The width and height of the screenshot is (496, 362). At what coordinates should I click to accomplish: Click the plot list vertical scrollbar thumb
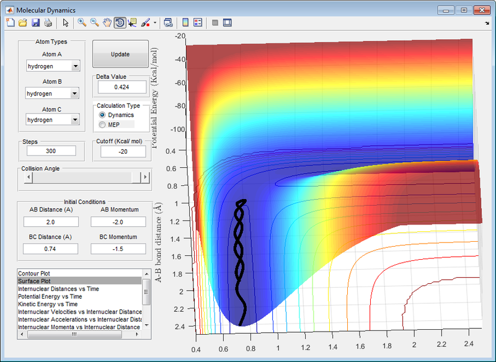click(146, 292)
